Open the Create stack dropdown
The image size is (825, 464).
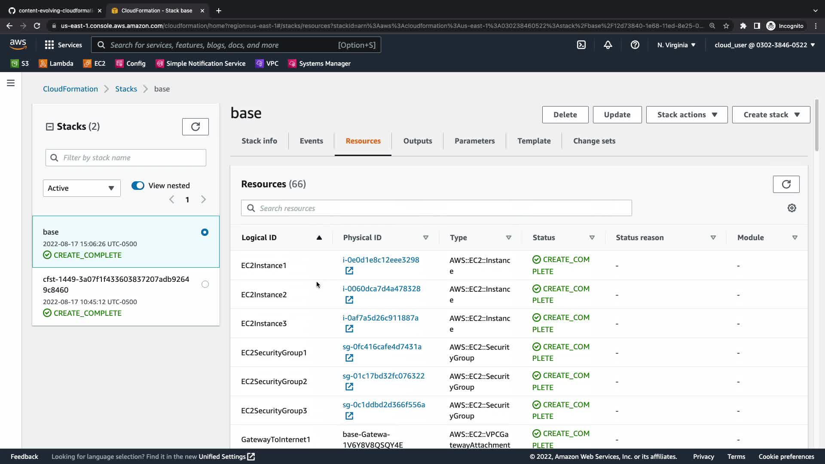click(x=771, y=115)
